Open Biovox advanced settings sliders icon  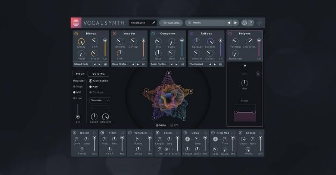point(105,64)
